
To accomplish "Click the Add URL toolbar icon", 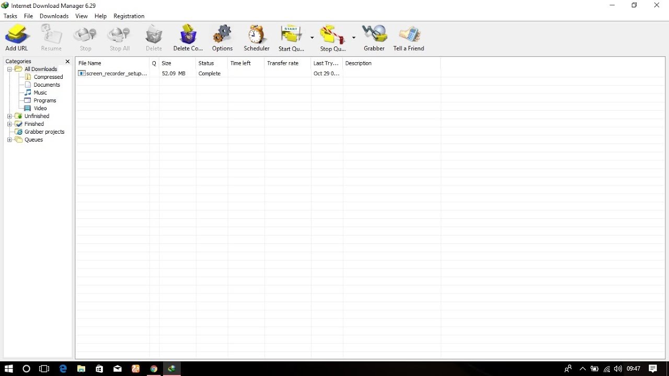I will (x=17, y=38).
